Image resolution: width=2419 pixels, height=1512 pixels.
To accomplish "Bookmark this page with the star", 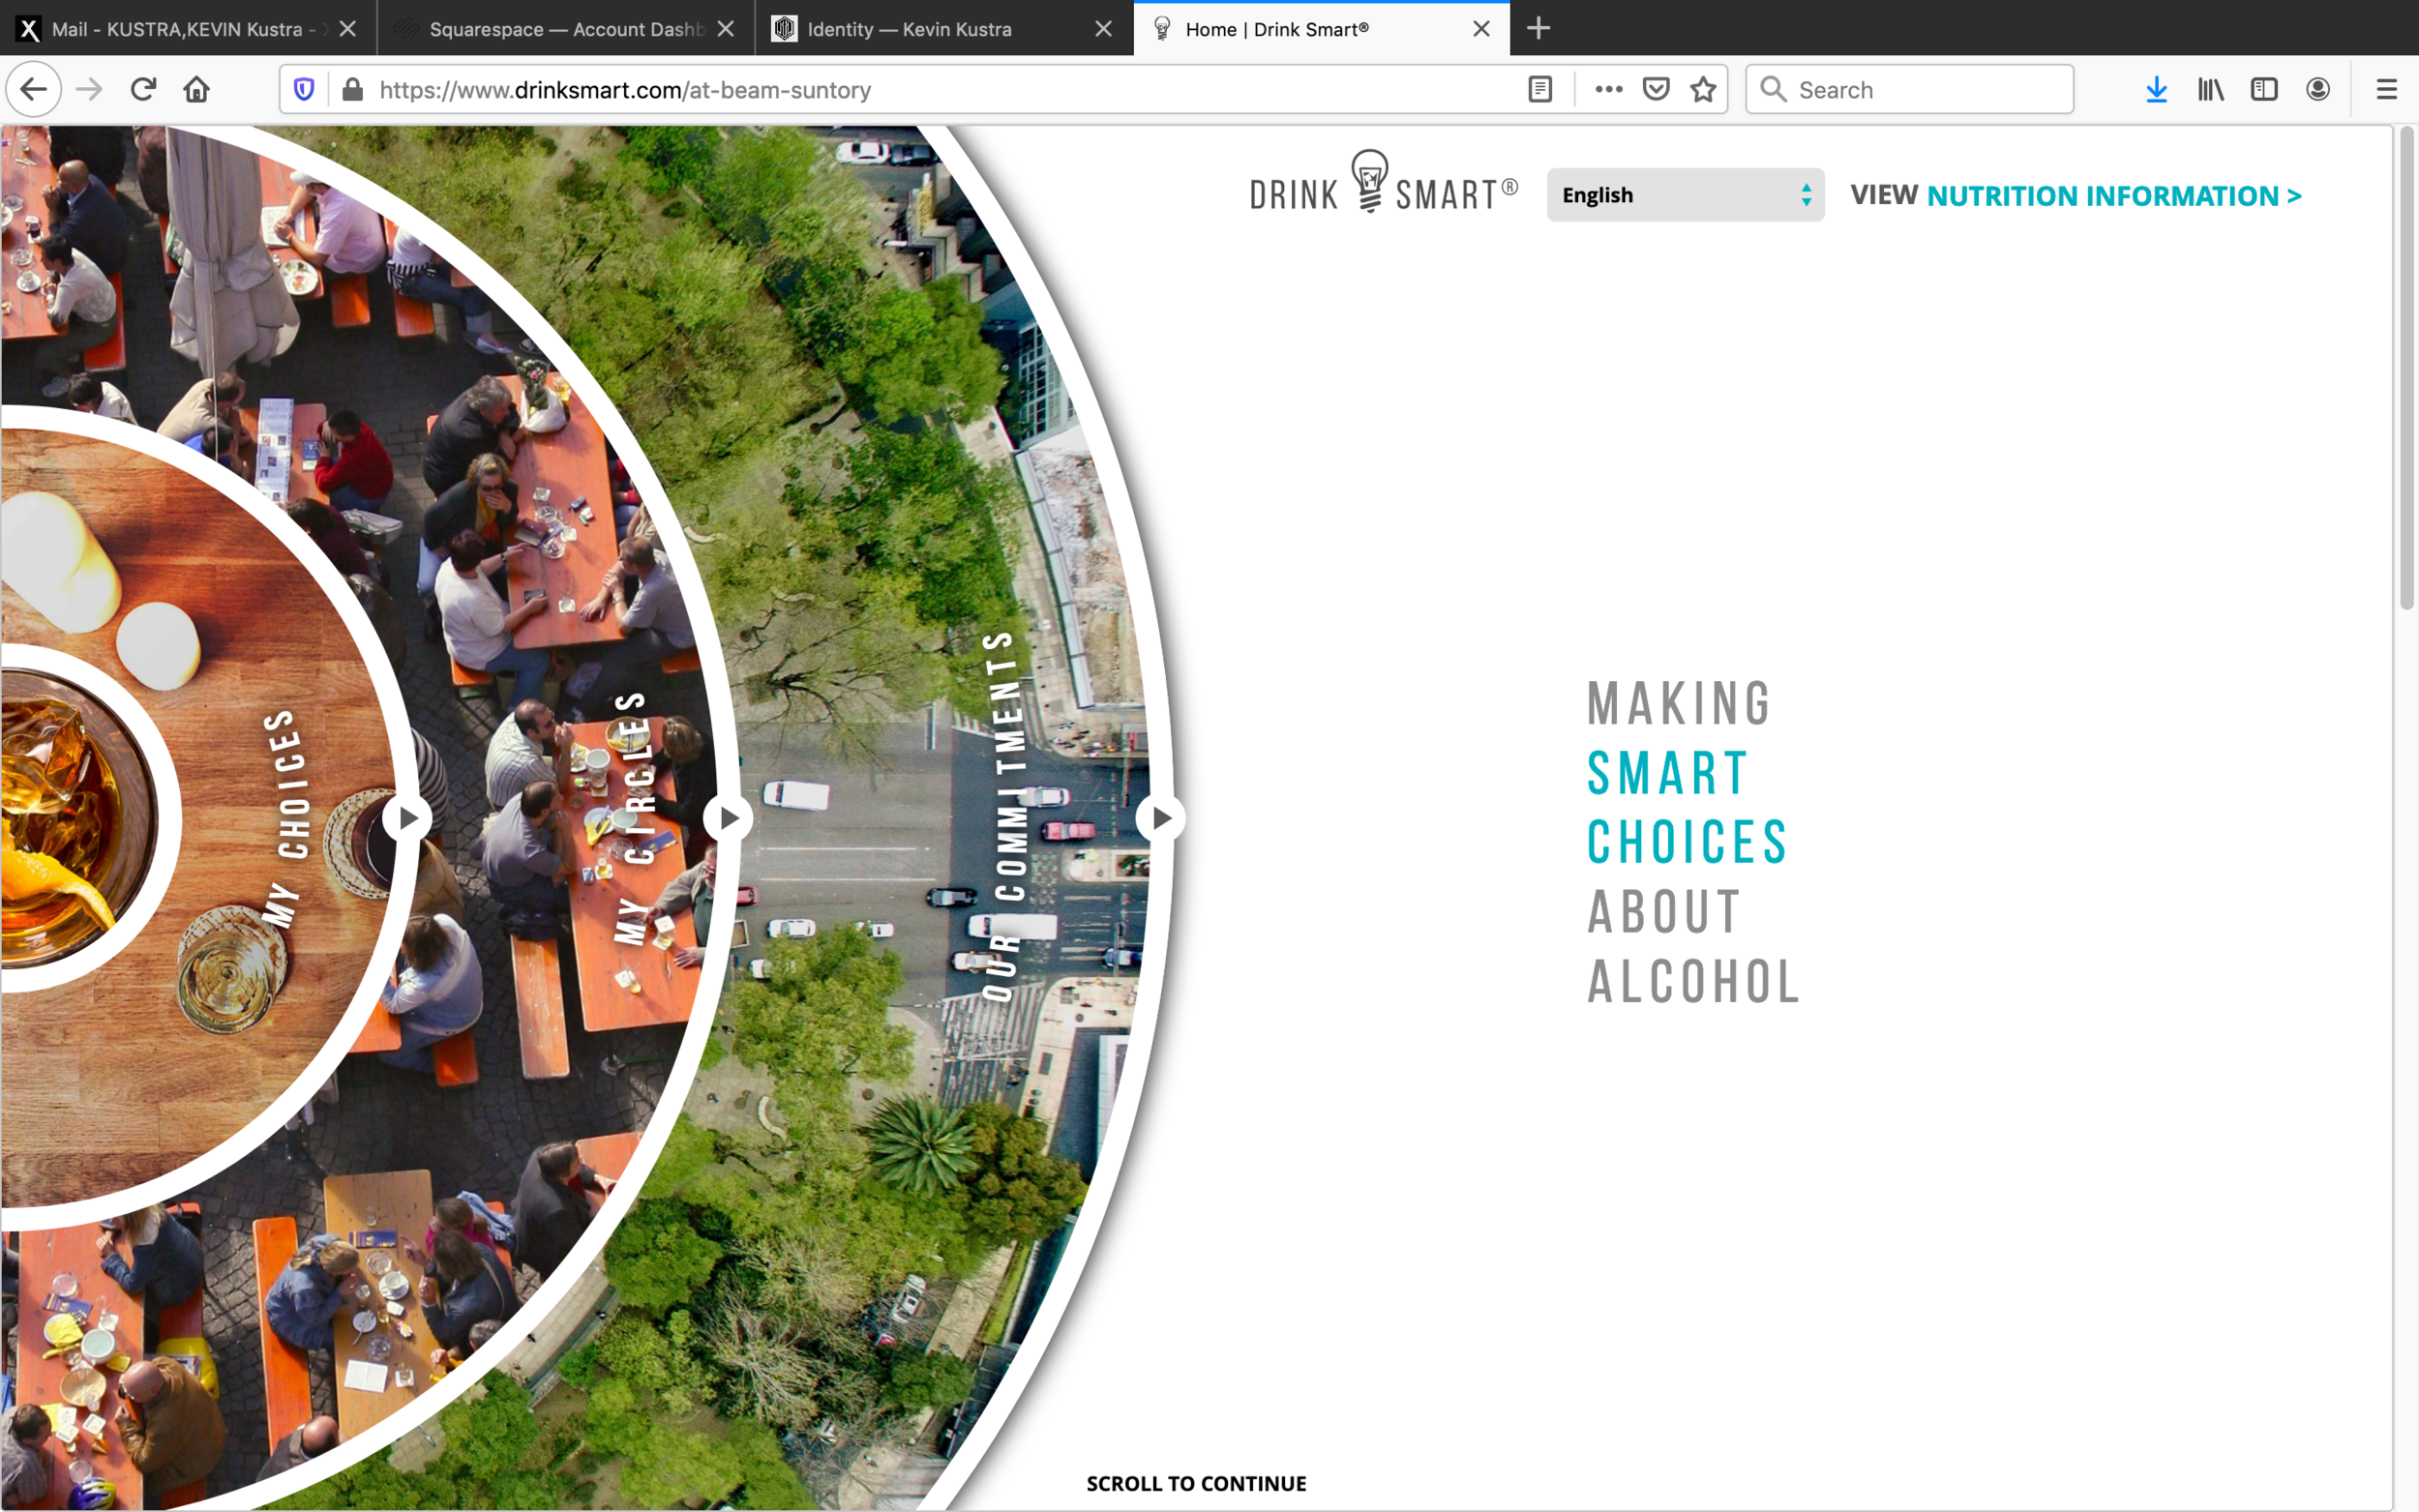I will (1703, 90).
